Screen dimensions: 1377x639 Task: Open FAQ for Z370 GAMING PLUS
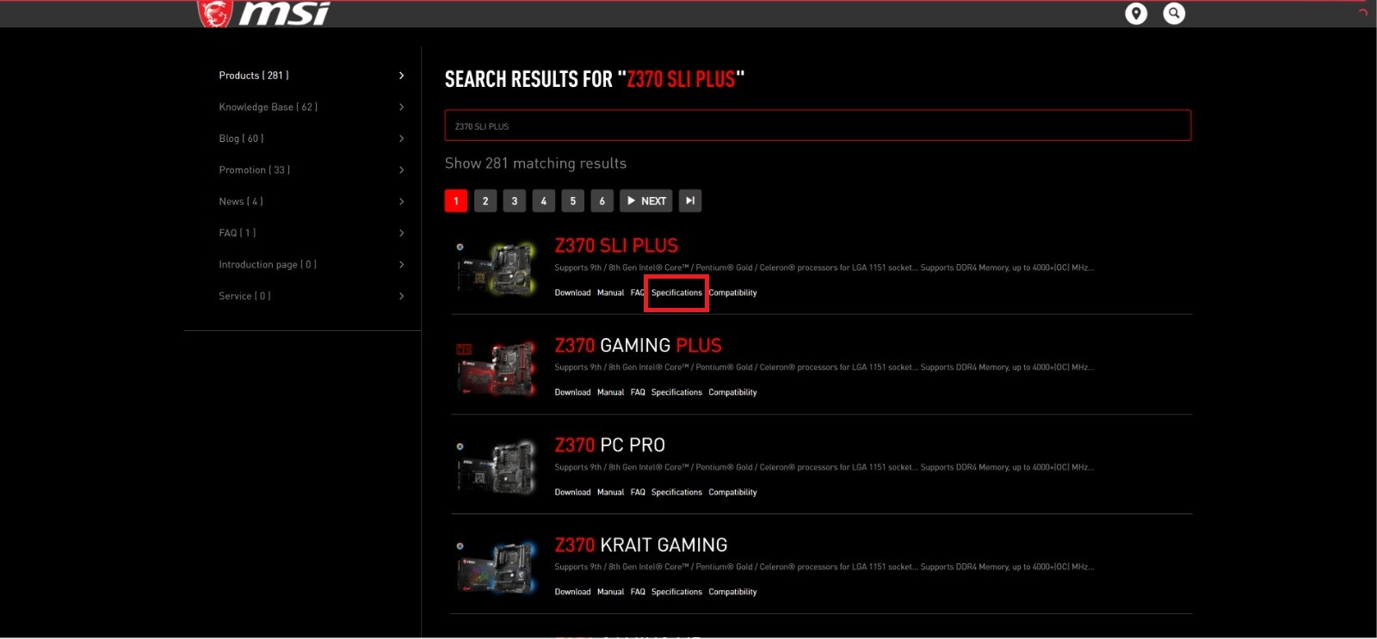pos(638,393)
